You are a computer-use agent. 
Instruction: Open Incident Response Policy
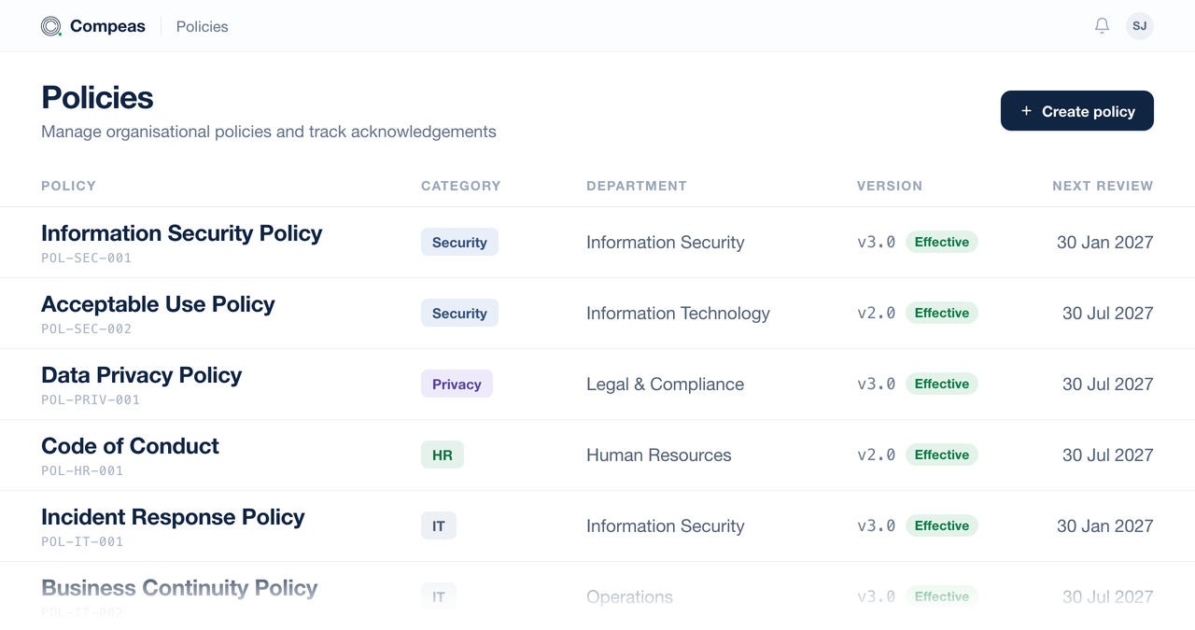coord(173,517)
